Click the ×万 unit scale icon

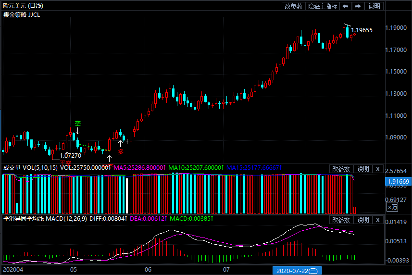[392, 207]
